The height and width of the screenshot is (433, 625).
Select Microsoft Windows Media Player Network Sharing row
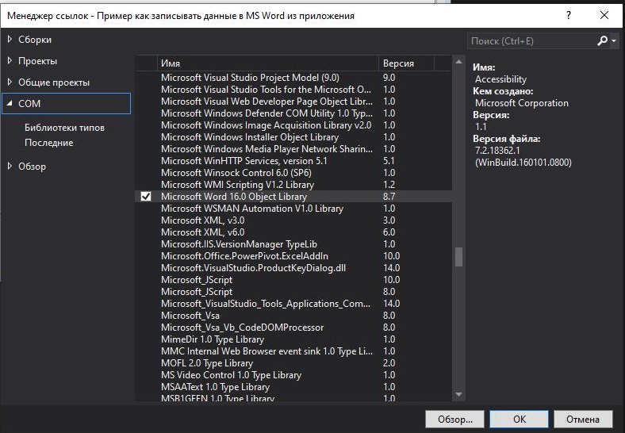tap(293, 149)
